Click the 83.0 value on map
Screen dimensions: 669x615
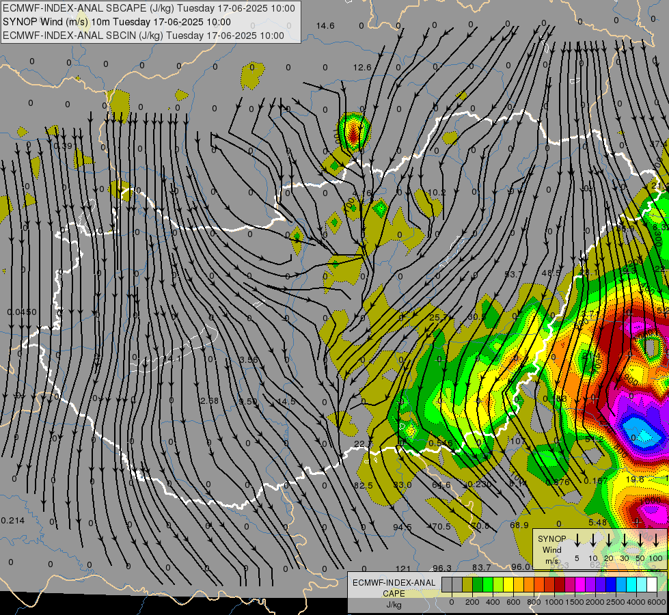(x=402, y=485)
